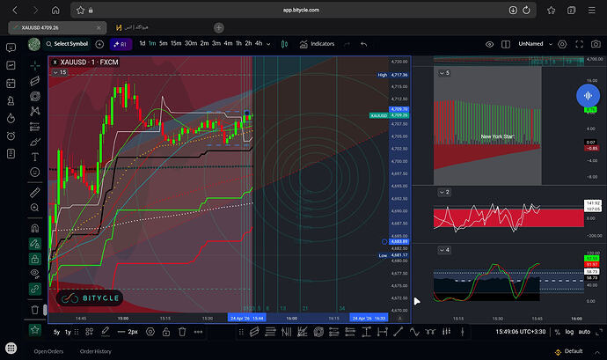Open the chart settings gear icon

coord(562,44)
